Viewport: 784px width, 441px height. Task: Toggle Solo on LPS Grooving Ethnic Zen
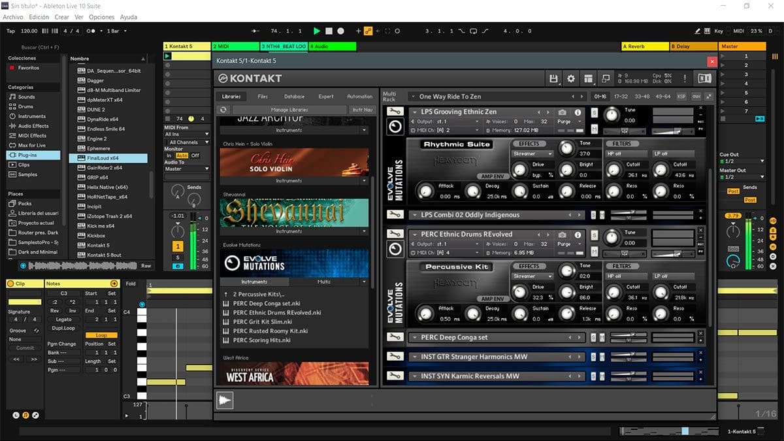[594, 112]
